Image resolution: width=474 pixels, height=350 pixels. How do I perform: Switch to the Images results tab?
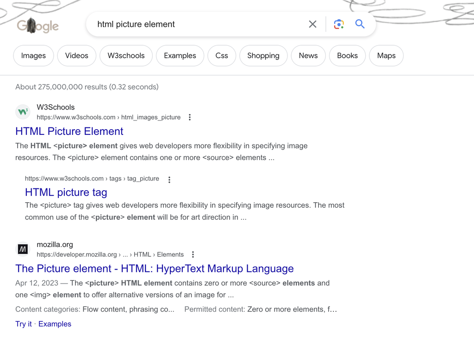[33, 55]
